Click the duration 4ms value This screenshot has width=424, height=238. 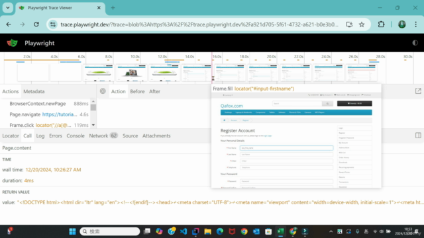29,180
